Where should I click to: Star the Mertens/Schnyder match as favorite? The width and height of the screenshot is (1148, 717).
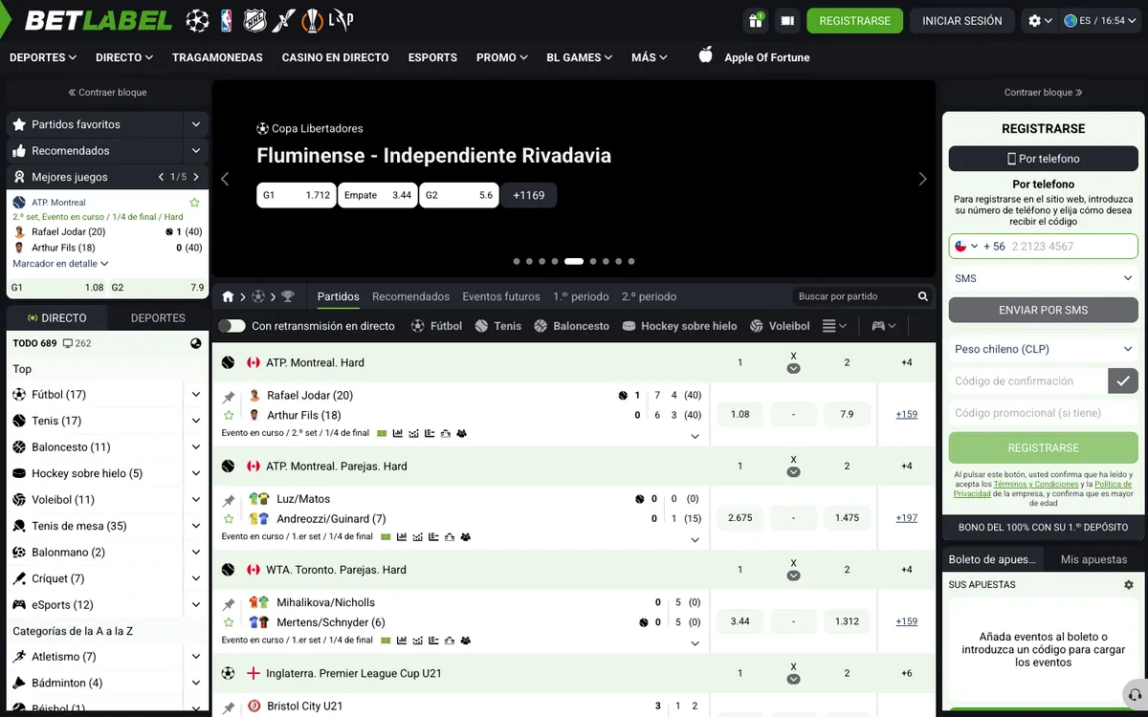[x=229, y=621]
